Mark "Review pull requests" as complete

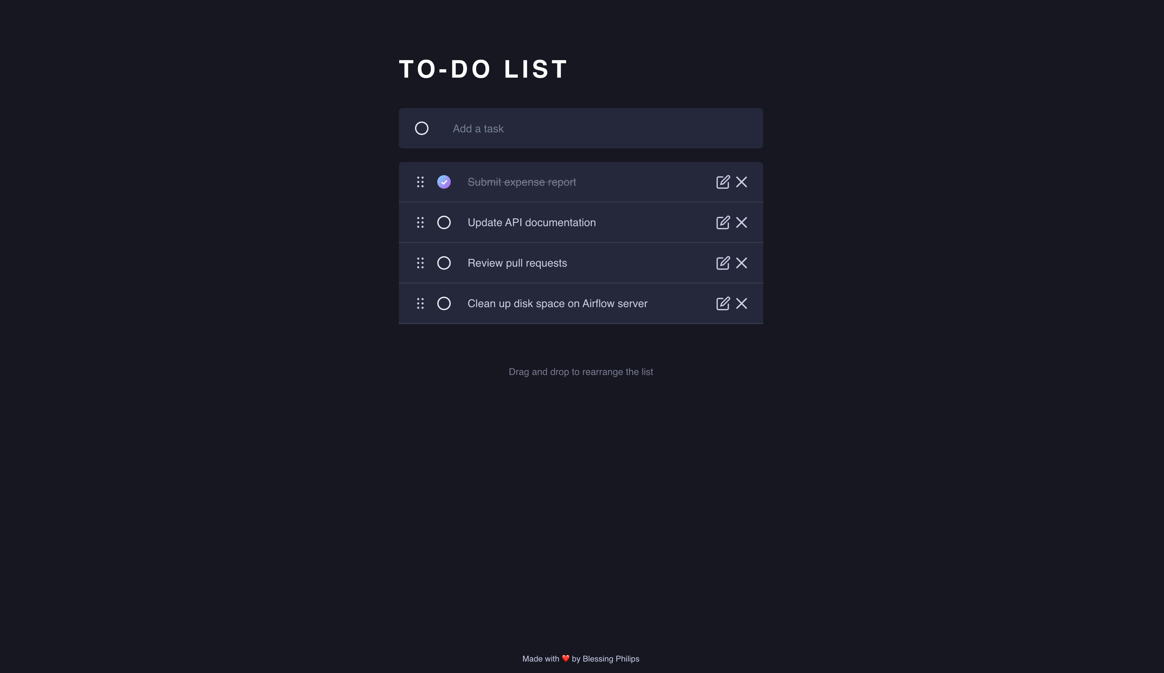[444, 263]
